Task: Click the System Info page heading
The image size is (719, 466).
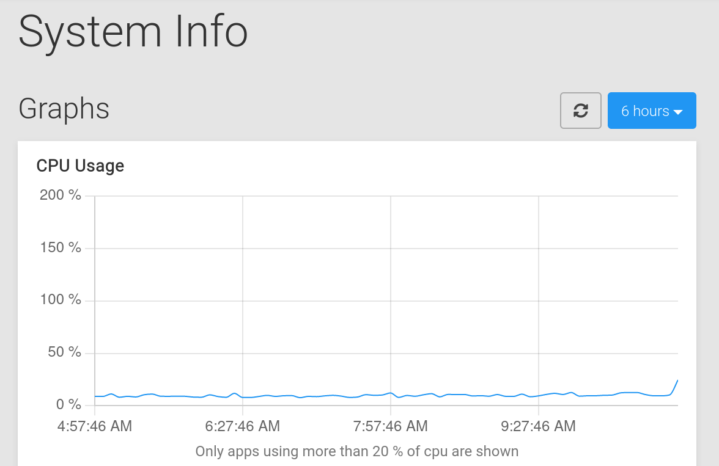Action: [133, 32]
